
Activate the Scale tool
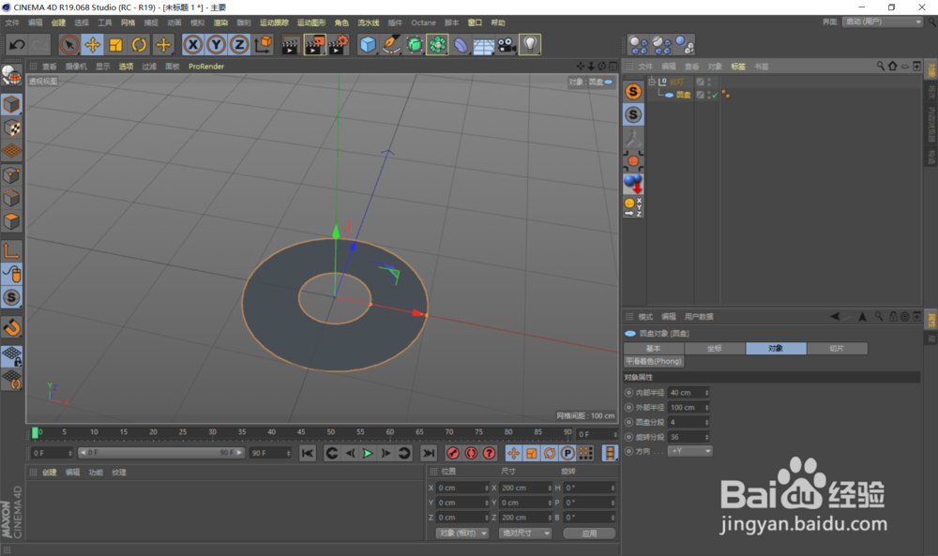[115, 45]
